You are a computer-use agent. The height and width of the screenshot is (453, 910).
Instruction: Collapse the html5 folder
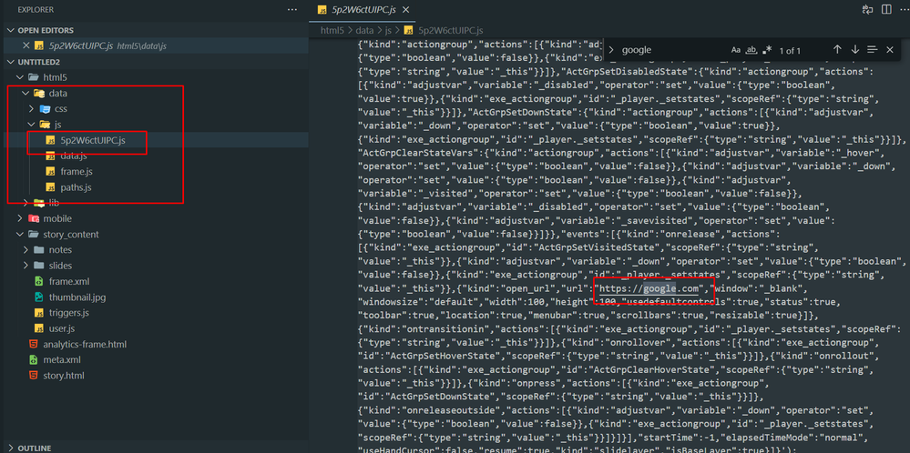19,77
